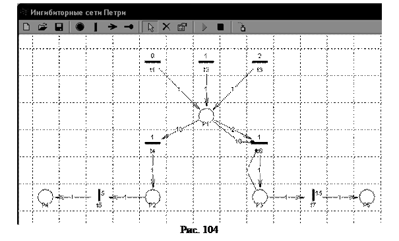Select transition t2 bar
The height and width of the screenshot is (241, 399).
tap(206, 61)
